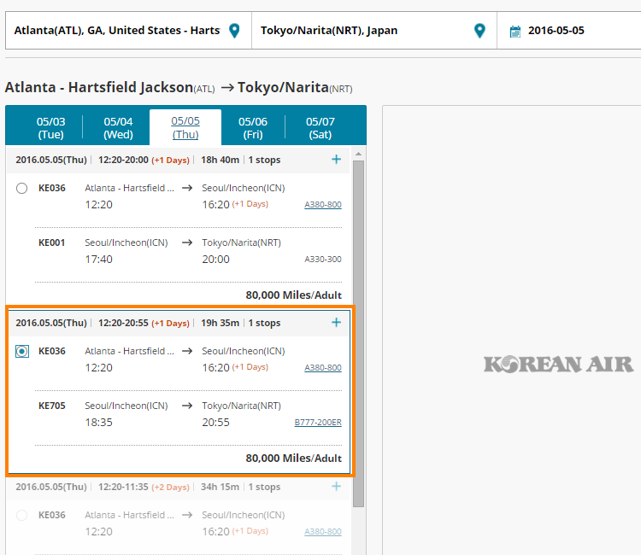The width and height of the screenshot is (641, 555).
Task: Switch to the 05/06 (Fri) date tab
Action: 253,127
